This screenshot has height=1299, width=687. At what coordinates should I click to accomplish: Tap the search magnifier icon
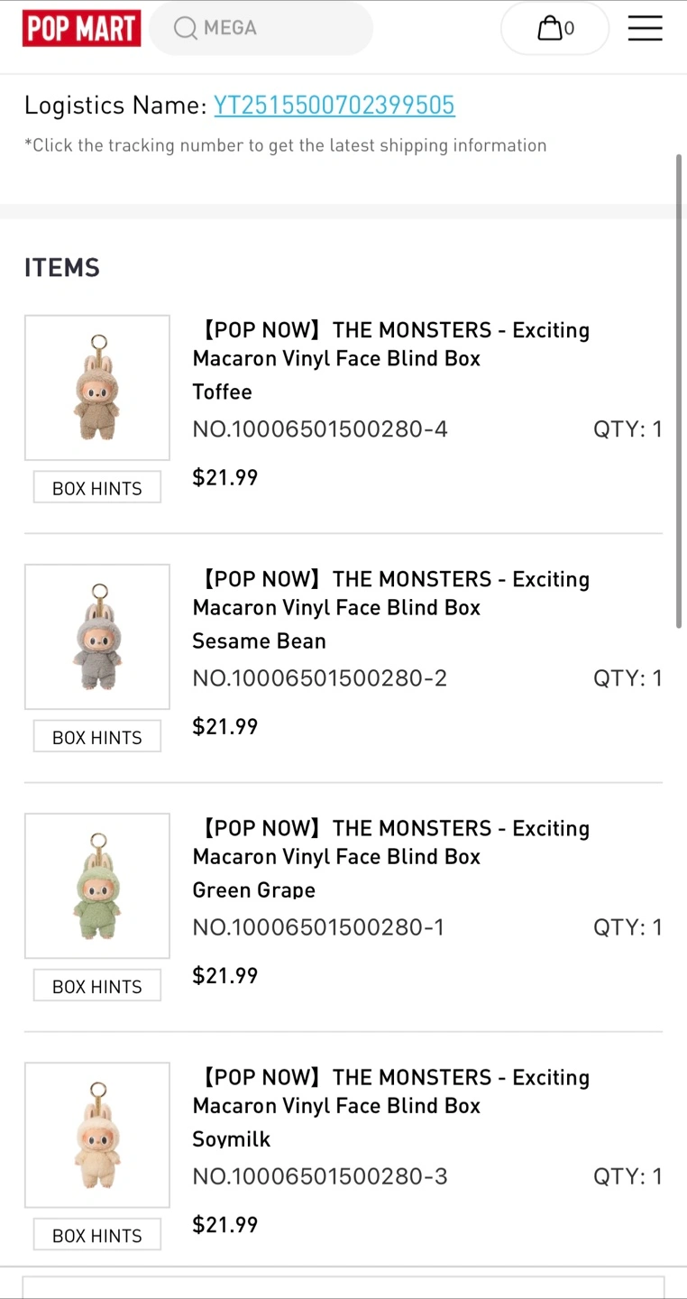coord(186,28)
